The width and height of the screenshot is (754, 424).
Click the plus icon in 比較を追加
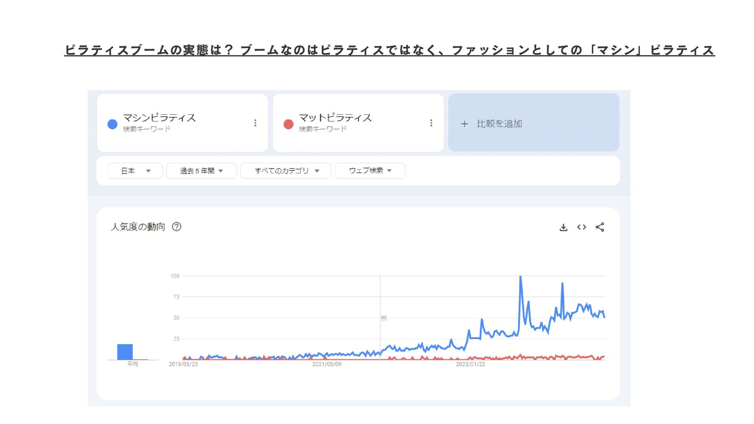coord(465,124)
